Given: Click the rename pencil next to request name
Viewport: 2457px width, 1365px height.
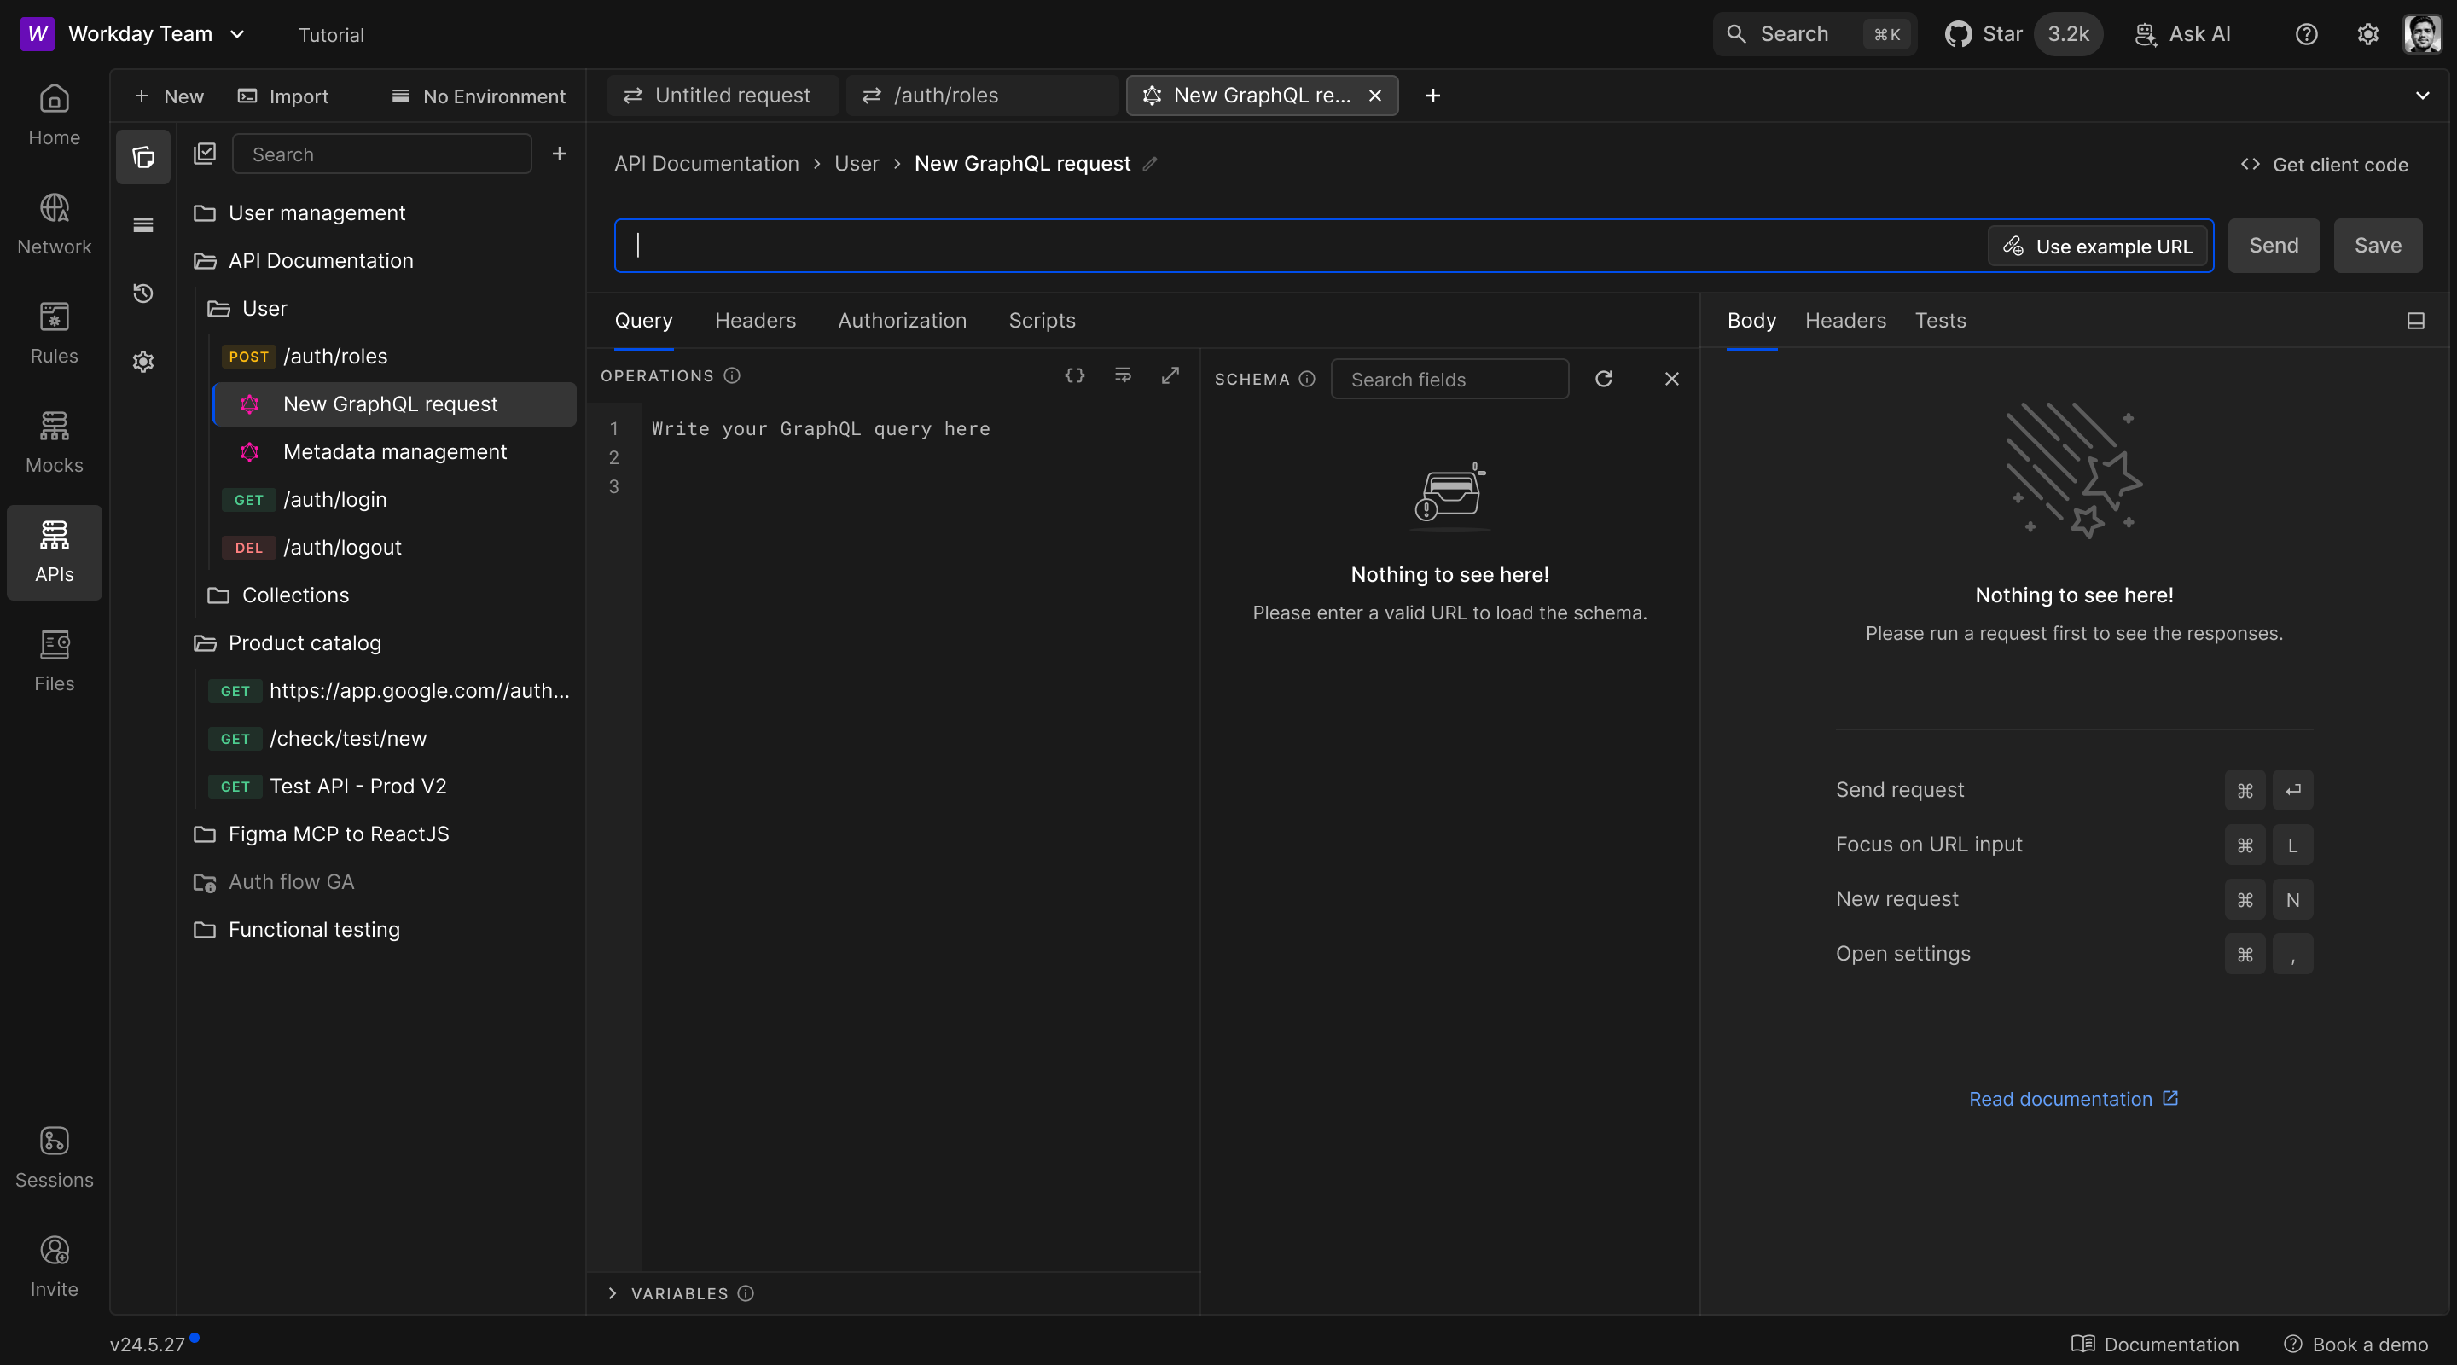Looking at the screenshot, I should tap(1151, 164).
